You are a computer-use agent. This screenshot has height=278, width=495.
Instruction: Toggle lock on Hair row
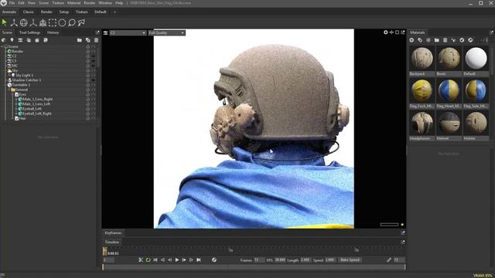88,118
